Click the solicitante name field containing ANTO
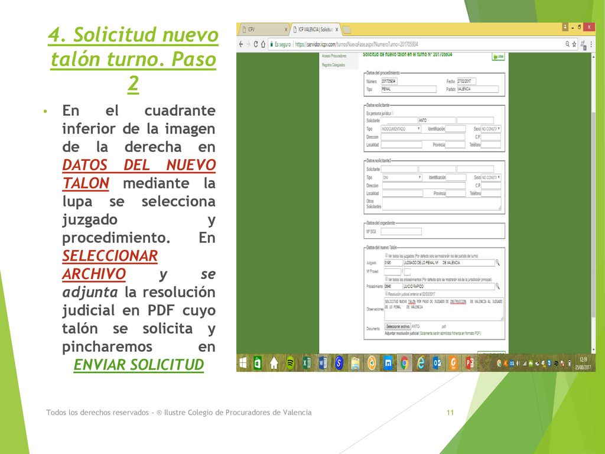605x454 pixels. pos(437,121)
